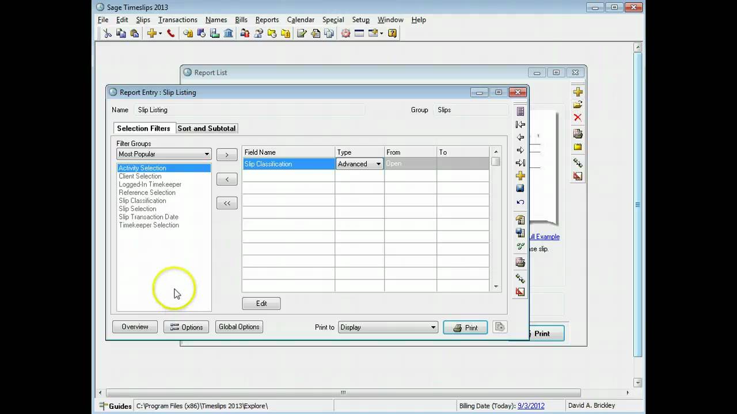The image size is (737, 414).
Task: Open the Setup menu
Action: [x=361, y=20]
